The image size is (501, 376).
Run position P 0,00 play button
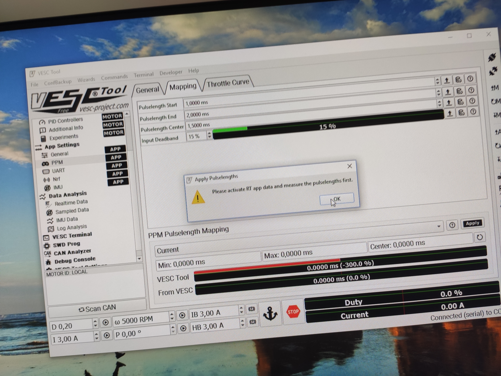point(183,328)
